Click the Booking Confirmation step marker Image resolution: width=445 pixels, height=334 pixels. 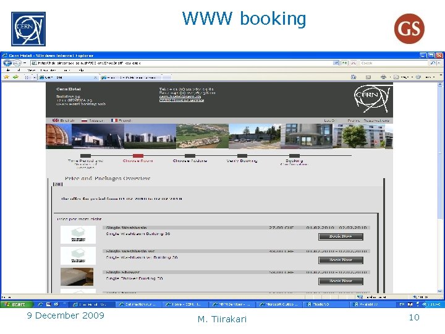[x=294, y=156]
